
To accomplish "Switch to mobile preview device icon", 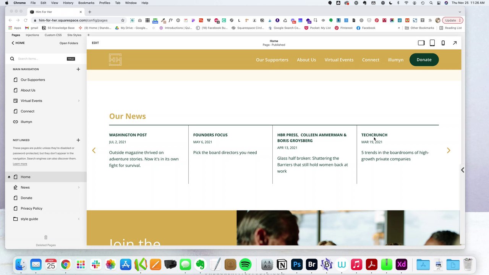I will (443, 43).
